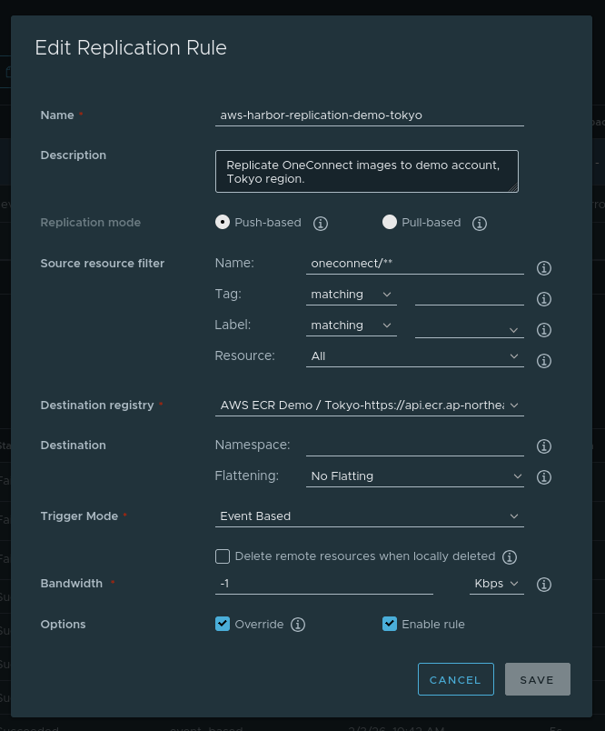605x731 pixels.
Task: Click info icon next to Override
Action: pyautogui.click(x=298, y=625)
